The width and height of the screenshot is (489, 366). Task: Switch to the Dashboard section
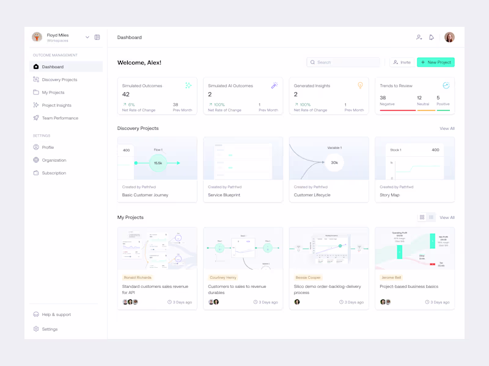(51, 66)
